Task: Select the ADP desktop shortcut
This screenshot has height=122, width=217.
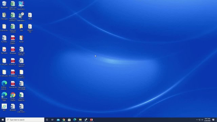Action: click(4, 107)
